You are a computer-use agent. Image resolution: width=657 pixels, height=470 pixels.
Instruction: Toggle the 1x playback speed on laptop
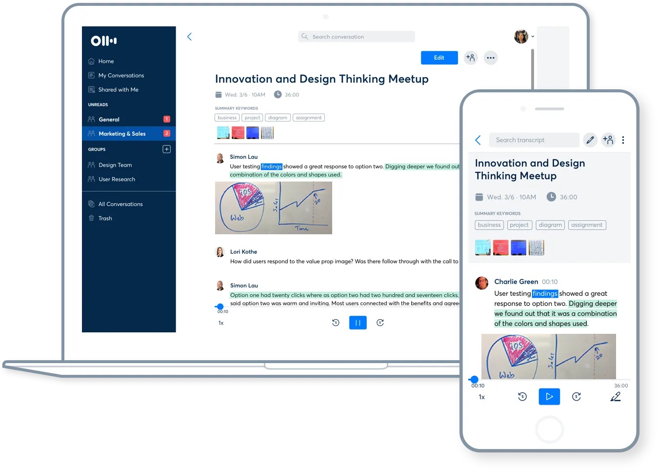[221, 323]
